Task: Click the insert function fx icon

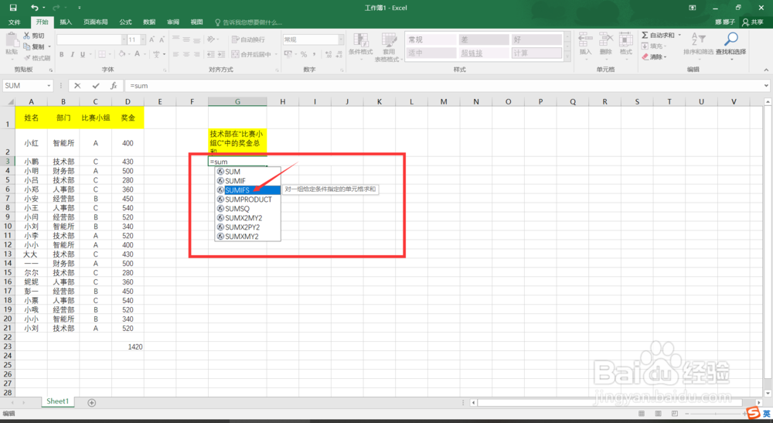Action: point(114,85)
